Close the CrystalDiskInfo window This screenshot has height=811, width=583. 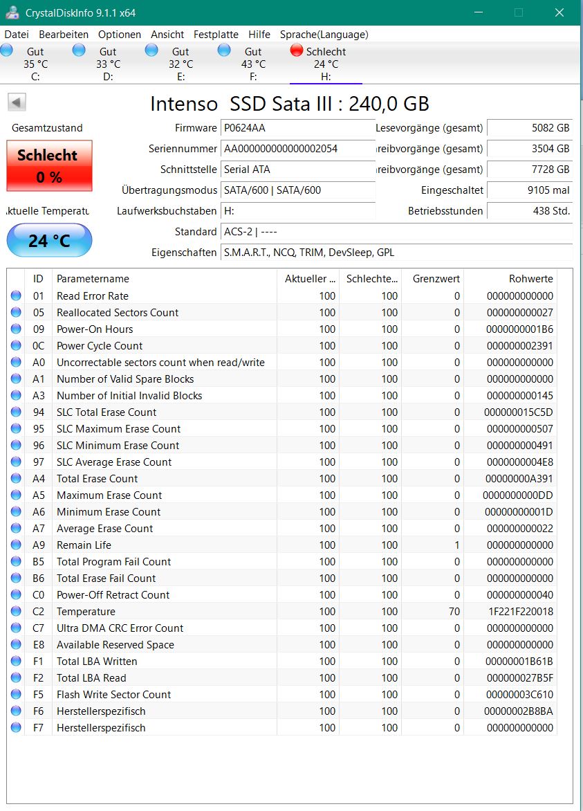pyautogui.click(x=559, y=12)
